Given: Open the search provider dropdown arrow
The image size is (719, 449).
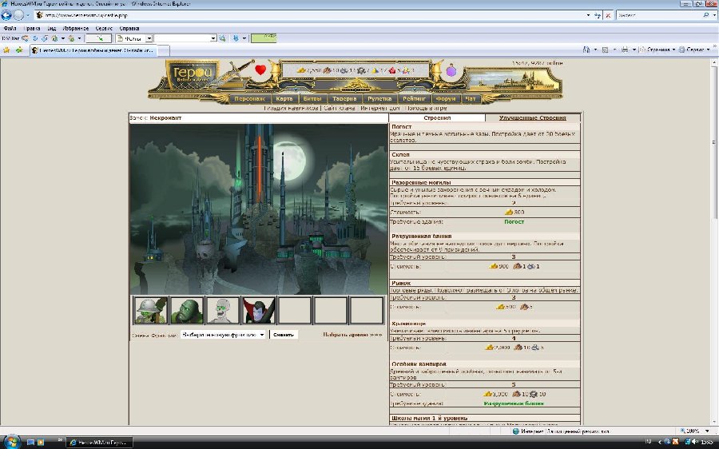Looking at the screenshot, I should 713,15.
